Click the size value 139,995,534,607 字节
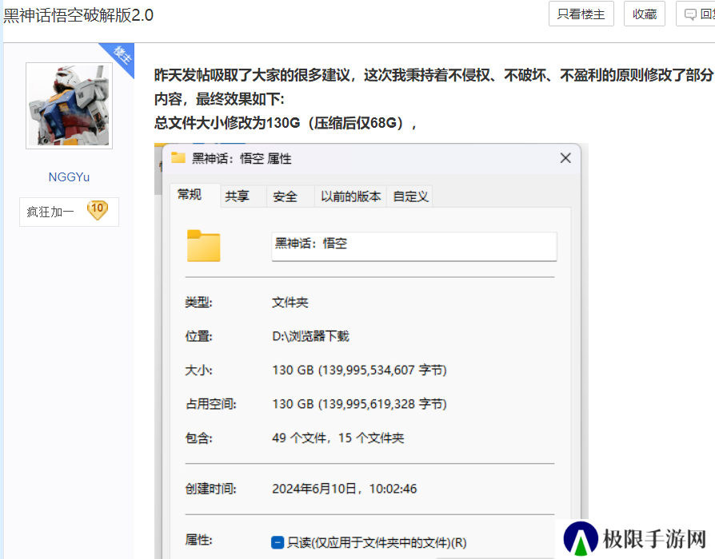Viewport: 715px width, 559px height. (x=359, y=370)
